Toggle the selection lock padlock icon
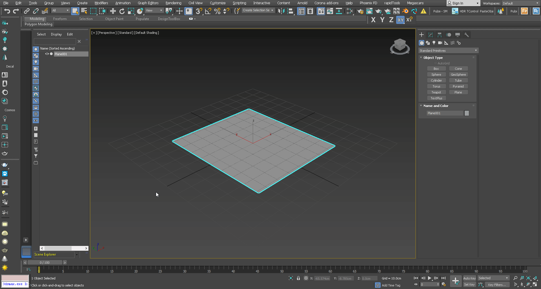 point(298,278)
